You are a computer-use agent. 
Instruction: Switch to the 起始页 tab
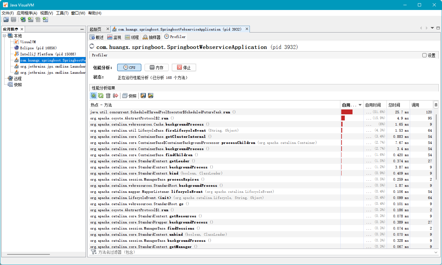tap(95, 29)
